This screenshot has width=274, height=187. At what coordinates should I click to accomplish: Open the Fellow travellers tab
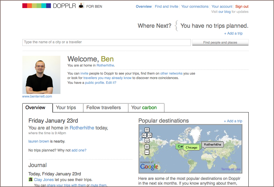click(x=104, y=108)
